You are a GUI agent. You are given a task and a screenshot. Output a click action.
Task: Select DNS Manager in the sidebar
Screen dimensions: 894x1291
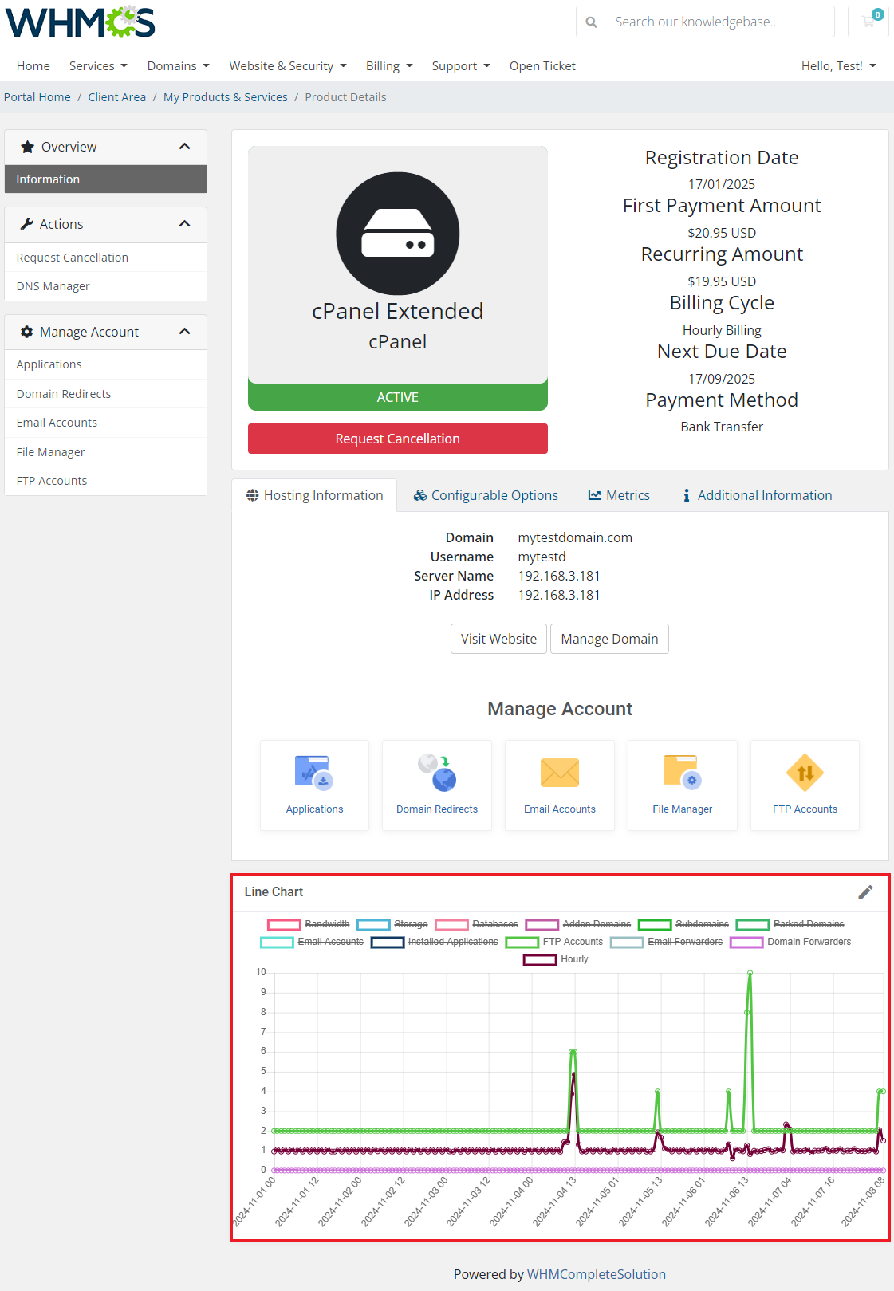coord(105,286)
